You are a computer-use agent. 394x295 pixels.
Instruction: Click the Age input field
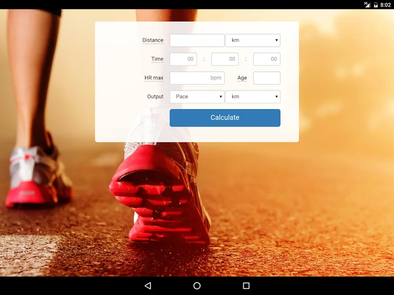(267, 78)
